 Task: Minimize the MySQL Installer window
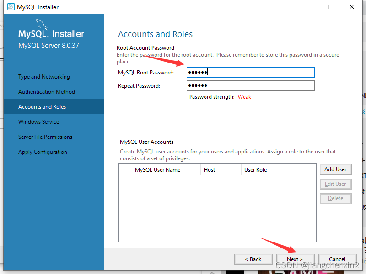coord(310,7)
